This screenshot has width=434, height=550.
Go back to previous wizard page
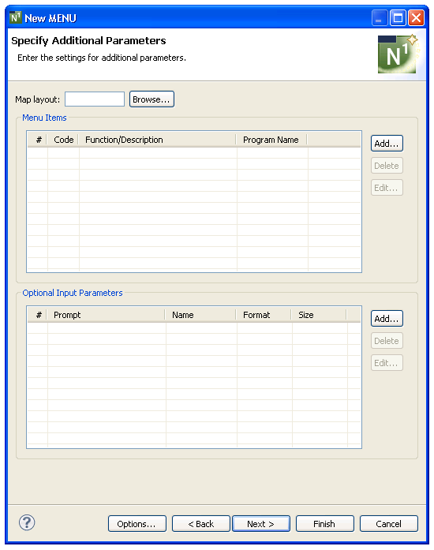tap(201, 524)
